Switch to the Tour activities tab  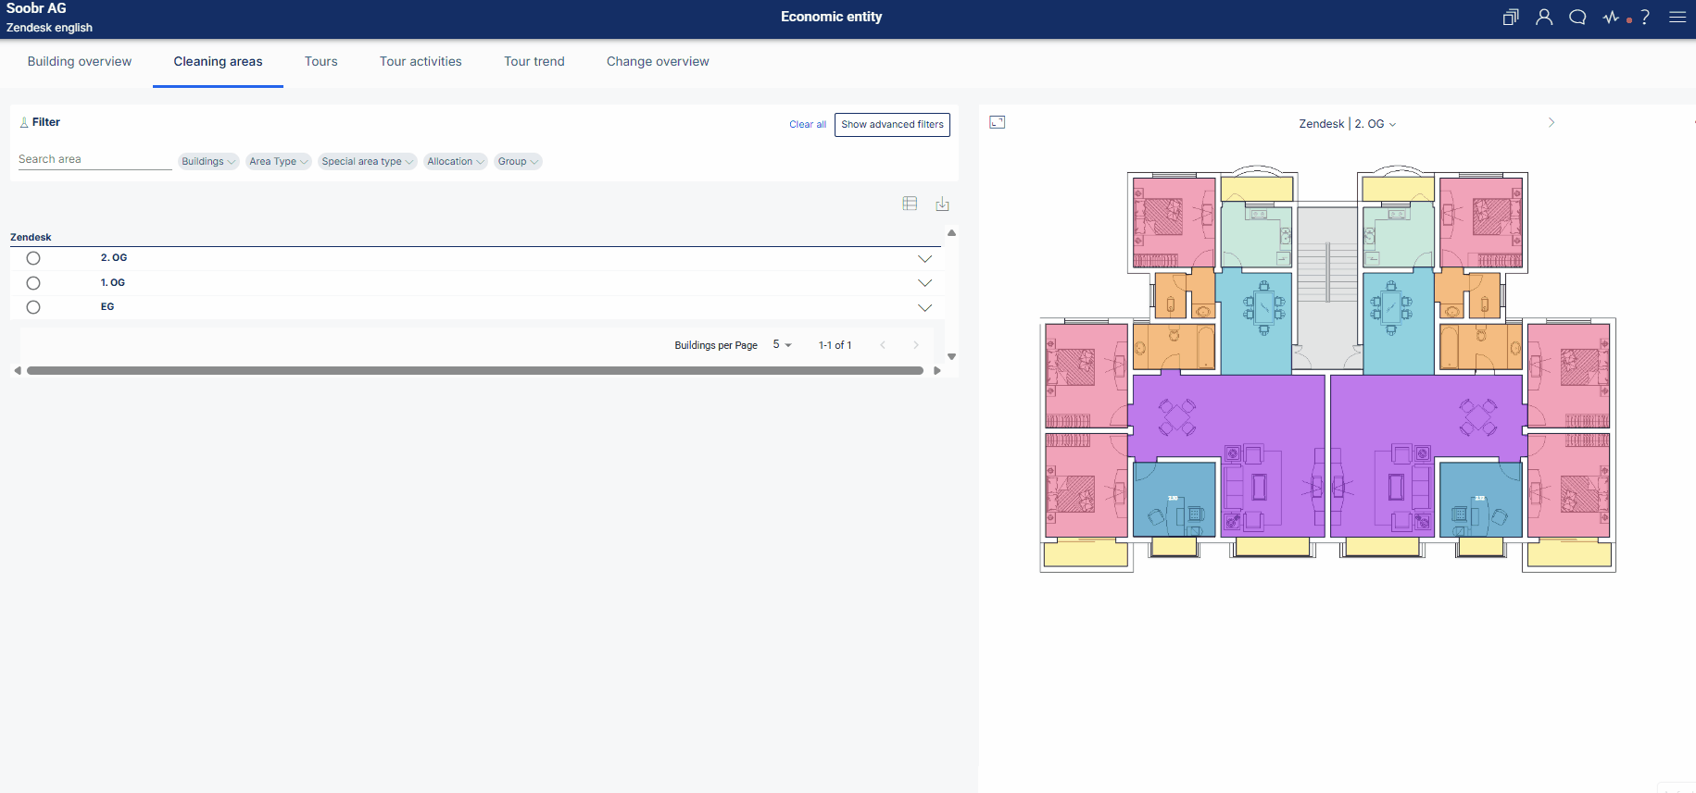421,61
